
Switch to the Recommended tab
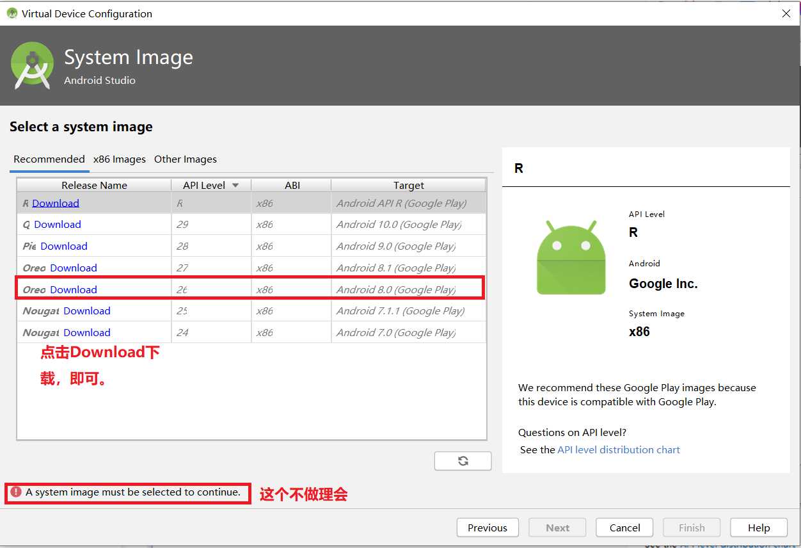coord(49,159)
